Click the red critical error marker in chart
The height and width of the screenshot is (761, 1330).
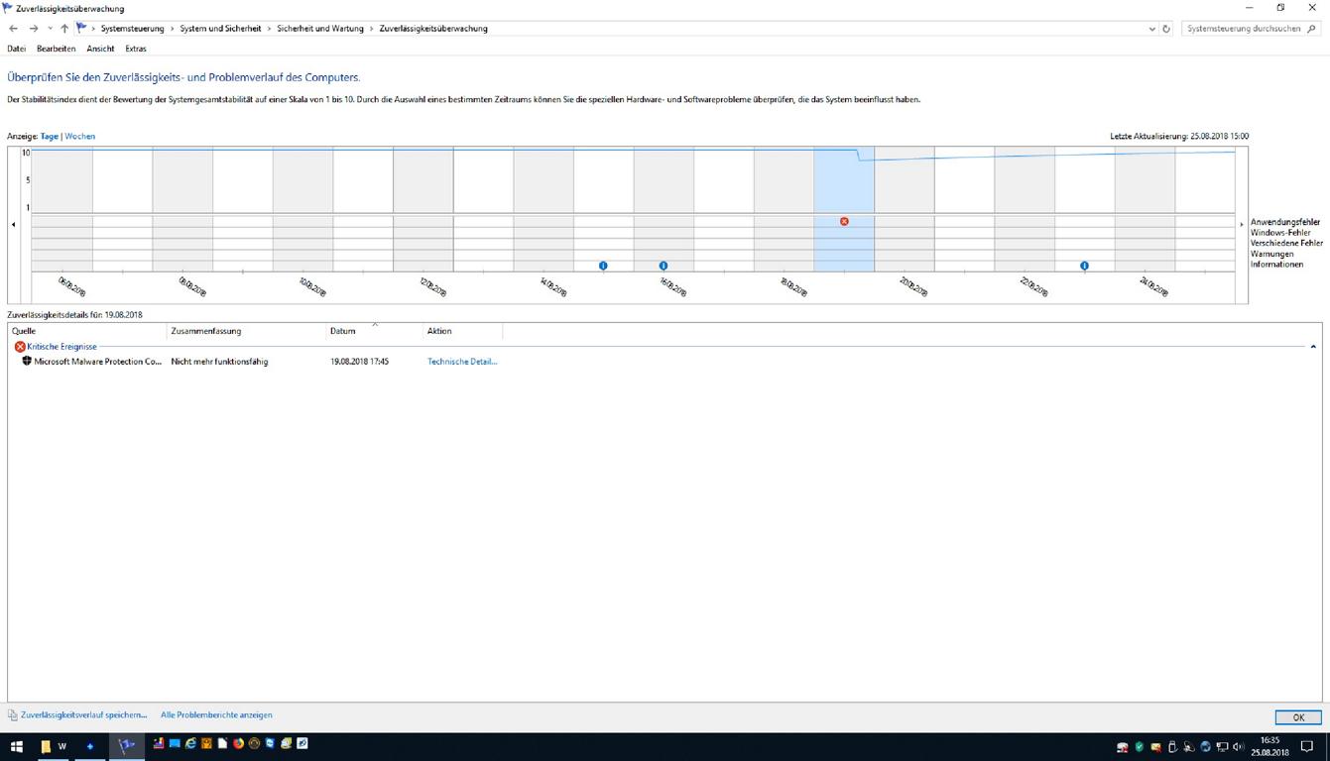[844, 221]
